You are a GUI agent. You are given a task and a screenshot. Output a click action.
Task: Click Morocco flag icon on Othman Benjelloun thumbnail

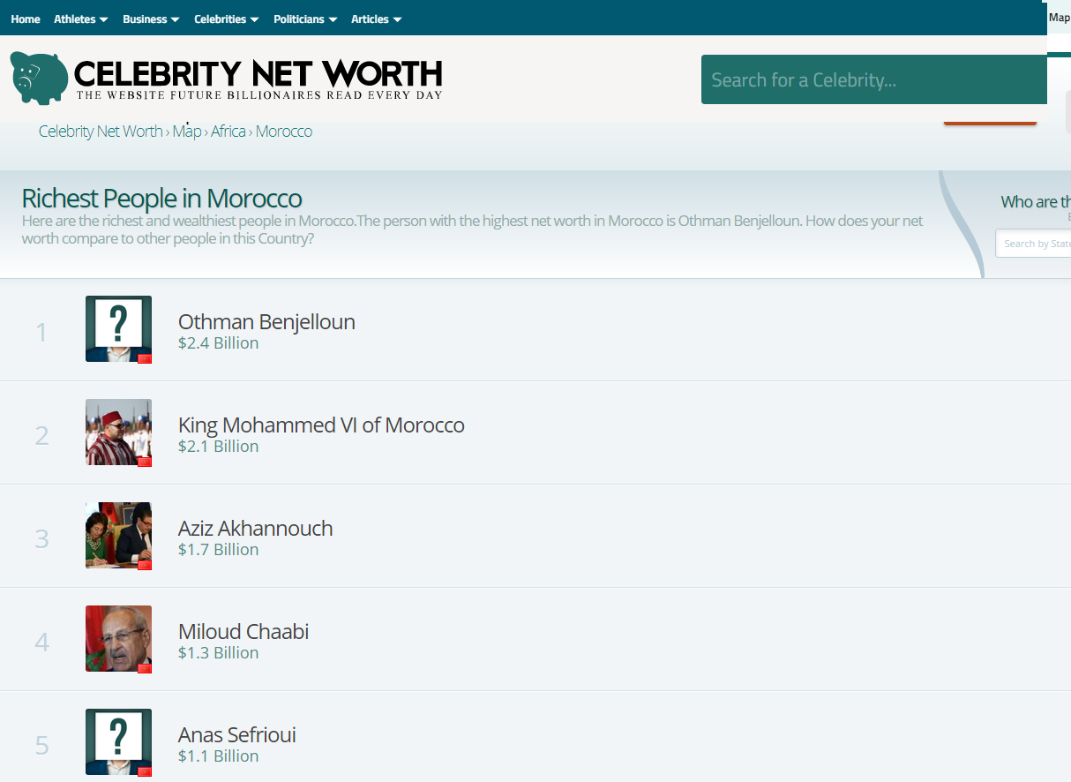tap(145, 358)
